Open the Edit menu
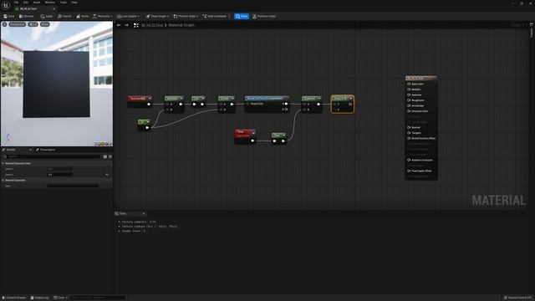 click(26, 3)
